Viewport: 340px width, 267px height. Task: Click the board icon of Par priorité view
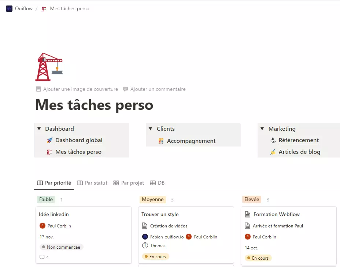point(40,183)
